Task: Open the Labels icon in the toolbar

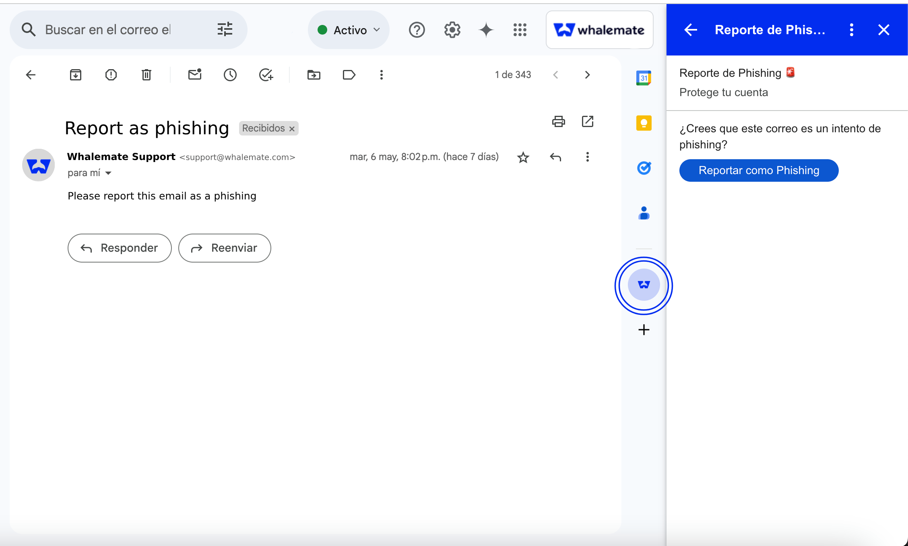Action: 349,75
